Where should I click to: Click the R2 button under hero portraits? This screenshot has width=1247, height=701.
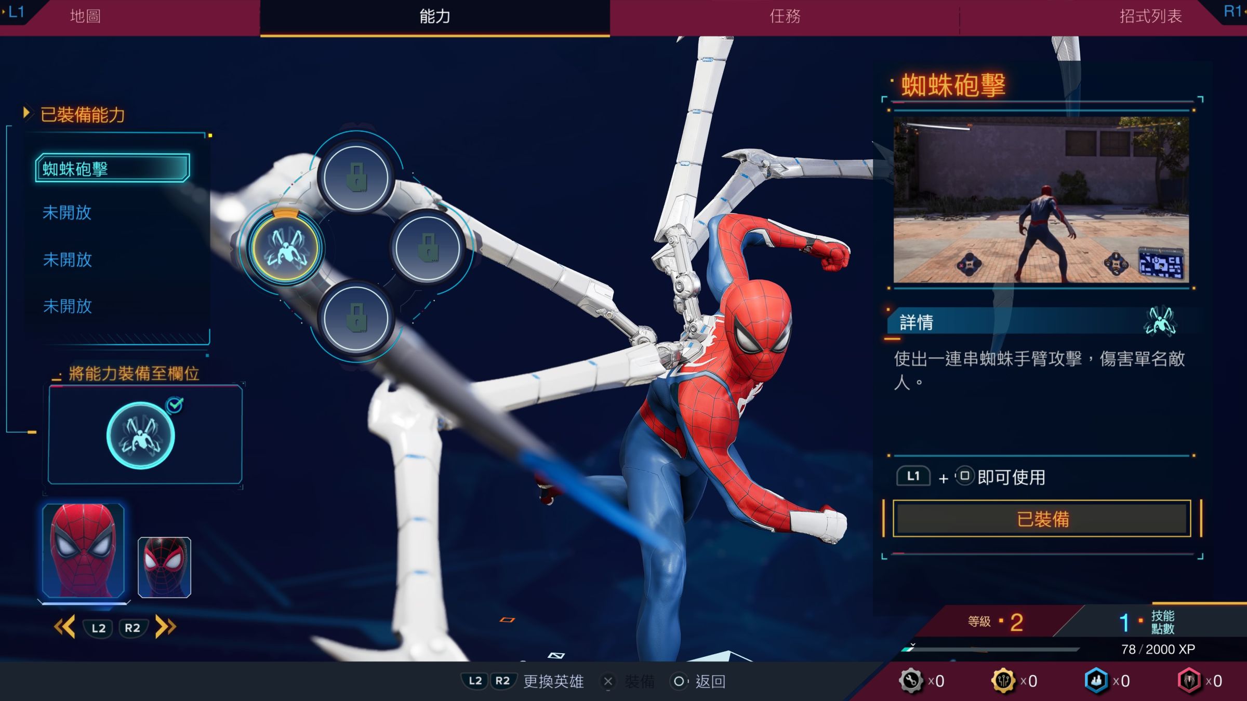tap(132, 628)
